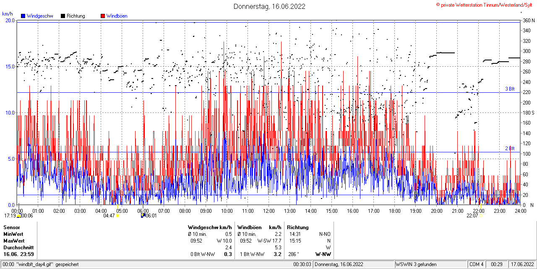
Task: Click the bold current wind speed 0.3
Action: tap(228, 254)
